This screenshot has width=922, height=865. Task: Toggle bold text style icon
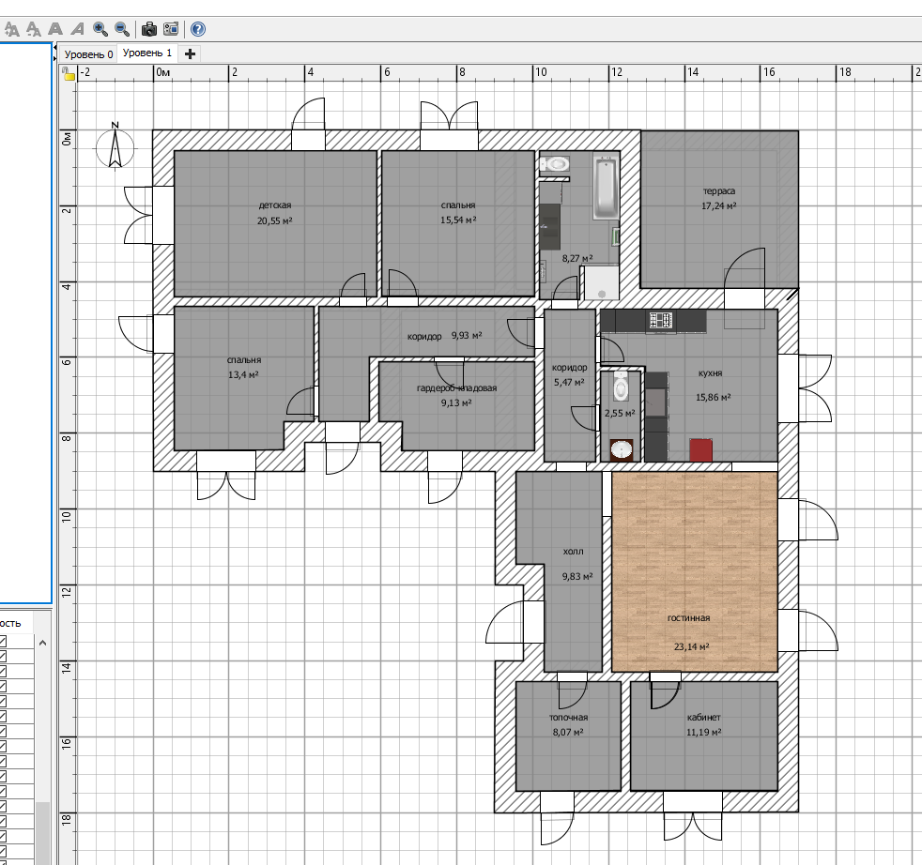(x=55, y=29)
